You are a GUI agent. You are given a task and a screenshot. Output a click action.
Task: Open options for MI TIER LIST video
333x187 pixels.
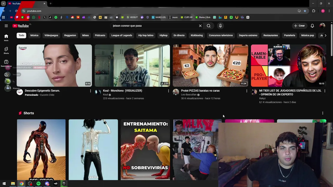coord(325,91)
